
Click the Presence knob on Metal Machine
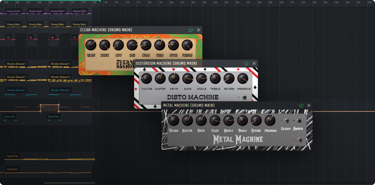click(x=270, y=120)
